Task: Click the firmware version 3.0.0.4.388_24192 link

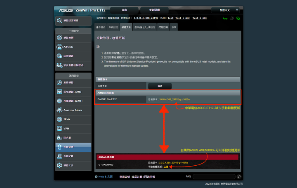Action: pyautogui.click(x=146, y=18)
